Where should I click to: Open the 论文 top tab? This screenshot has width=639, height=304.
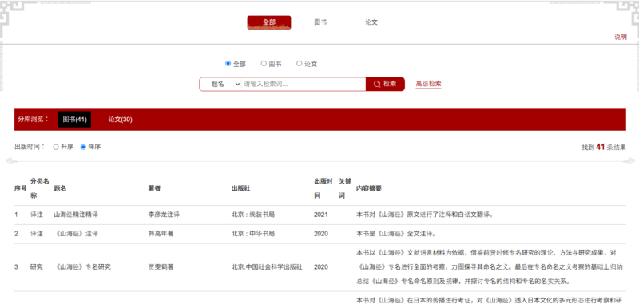(x=371, y=22)
